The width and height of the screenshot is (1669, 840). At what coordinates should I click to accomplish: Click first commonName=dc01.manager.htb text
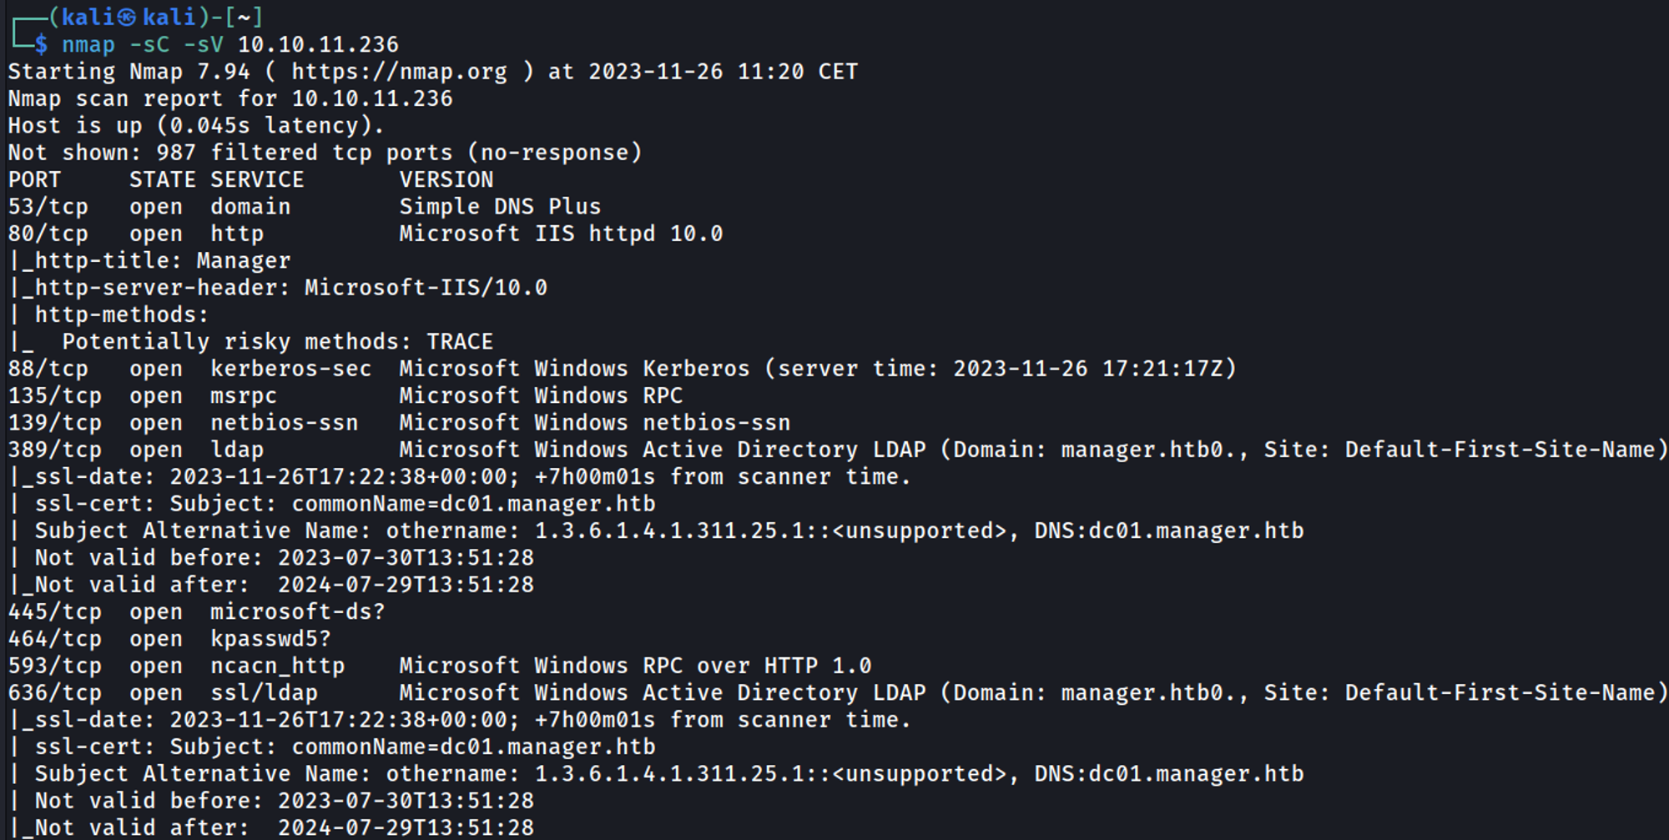tap(473, 504)
